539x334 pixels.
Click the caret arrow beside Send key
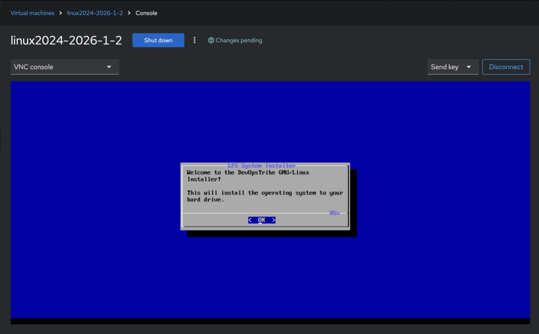[468, 67]
